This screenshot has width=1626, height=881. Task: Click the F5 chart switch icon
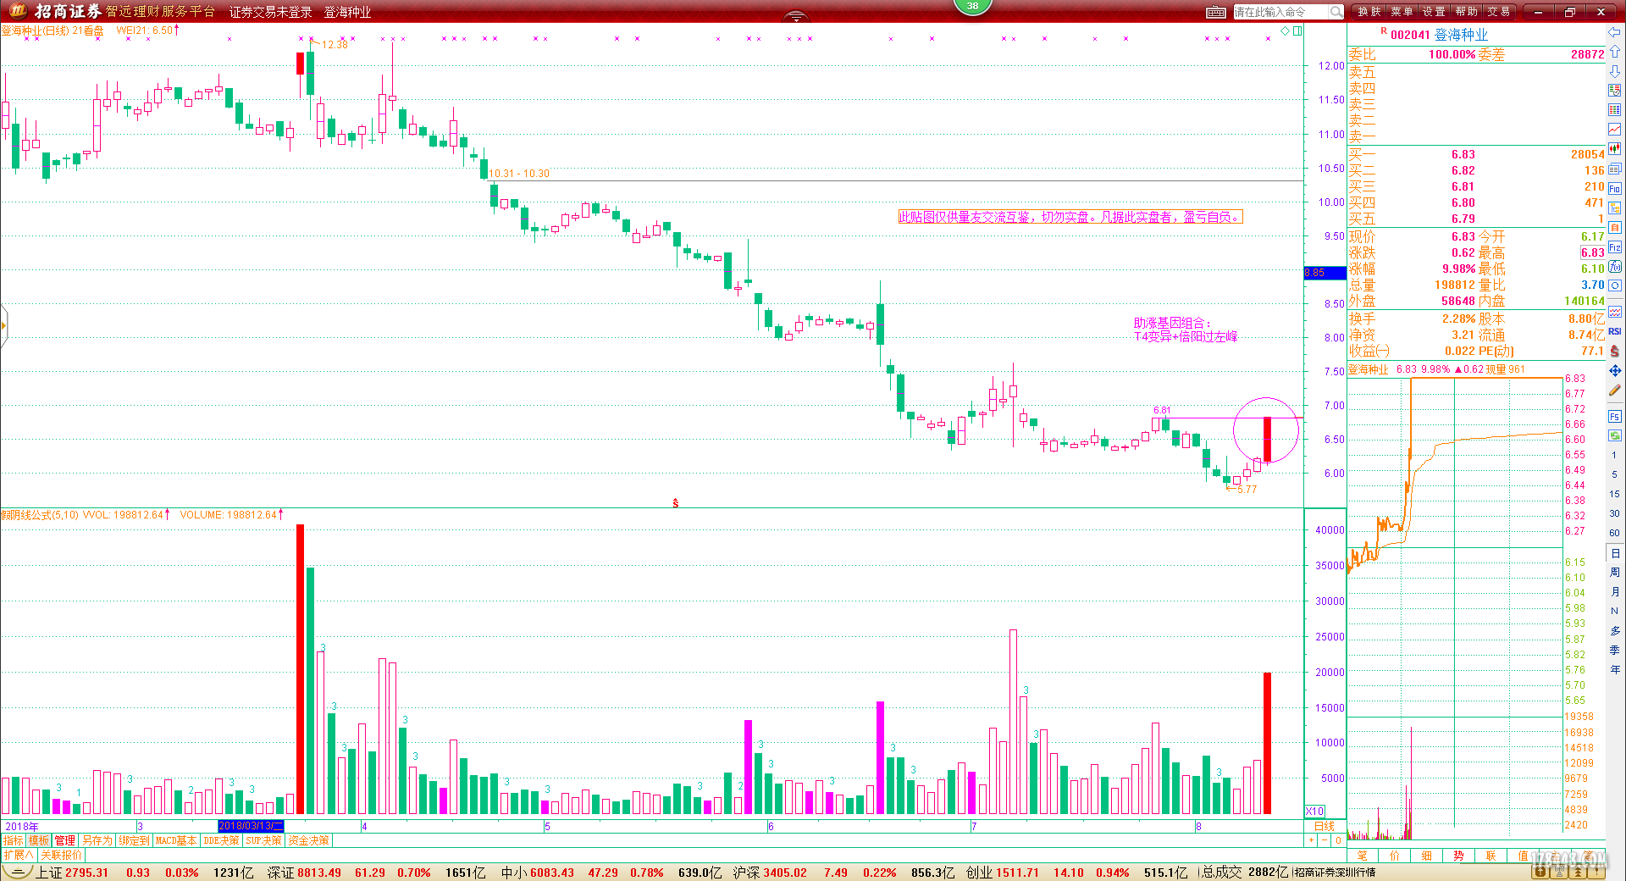coord(1614,416)
